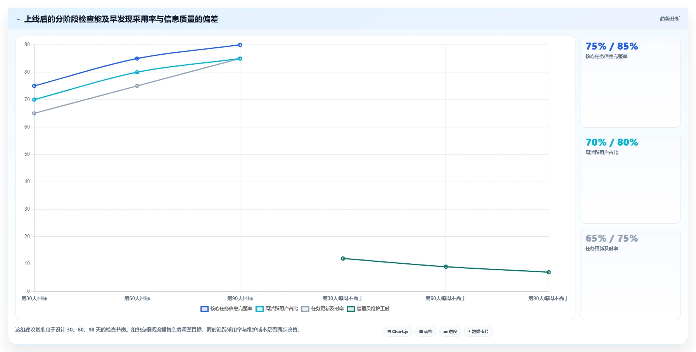Screen dimensions: 696x352
Task: Click the blue data point at 第90天目标 (90)
Action: [240, 45]
